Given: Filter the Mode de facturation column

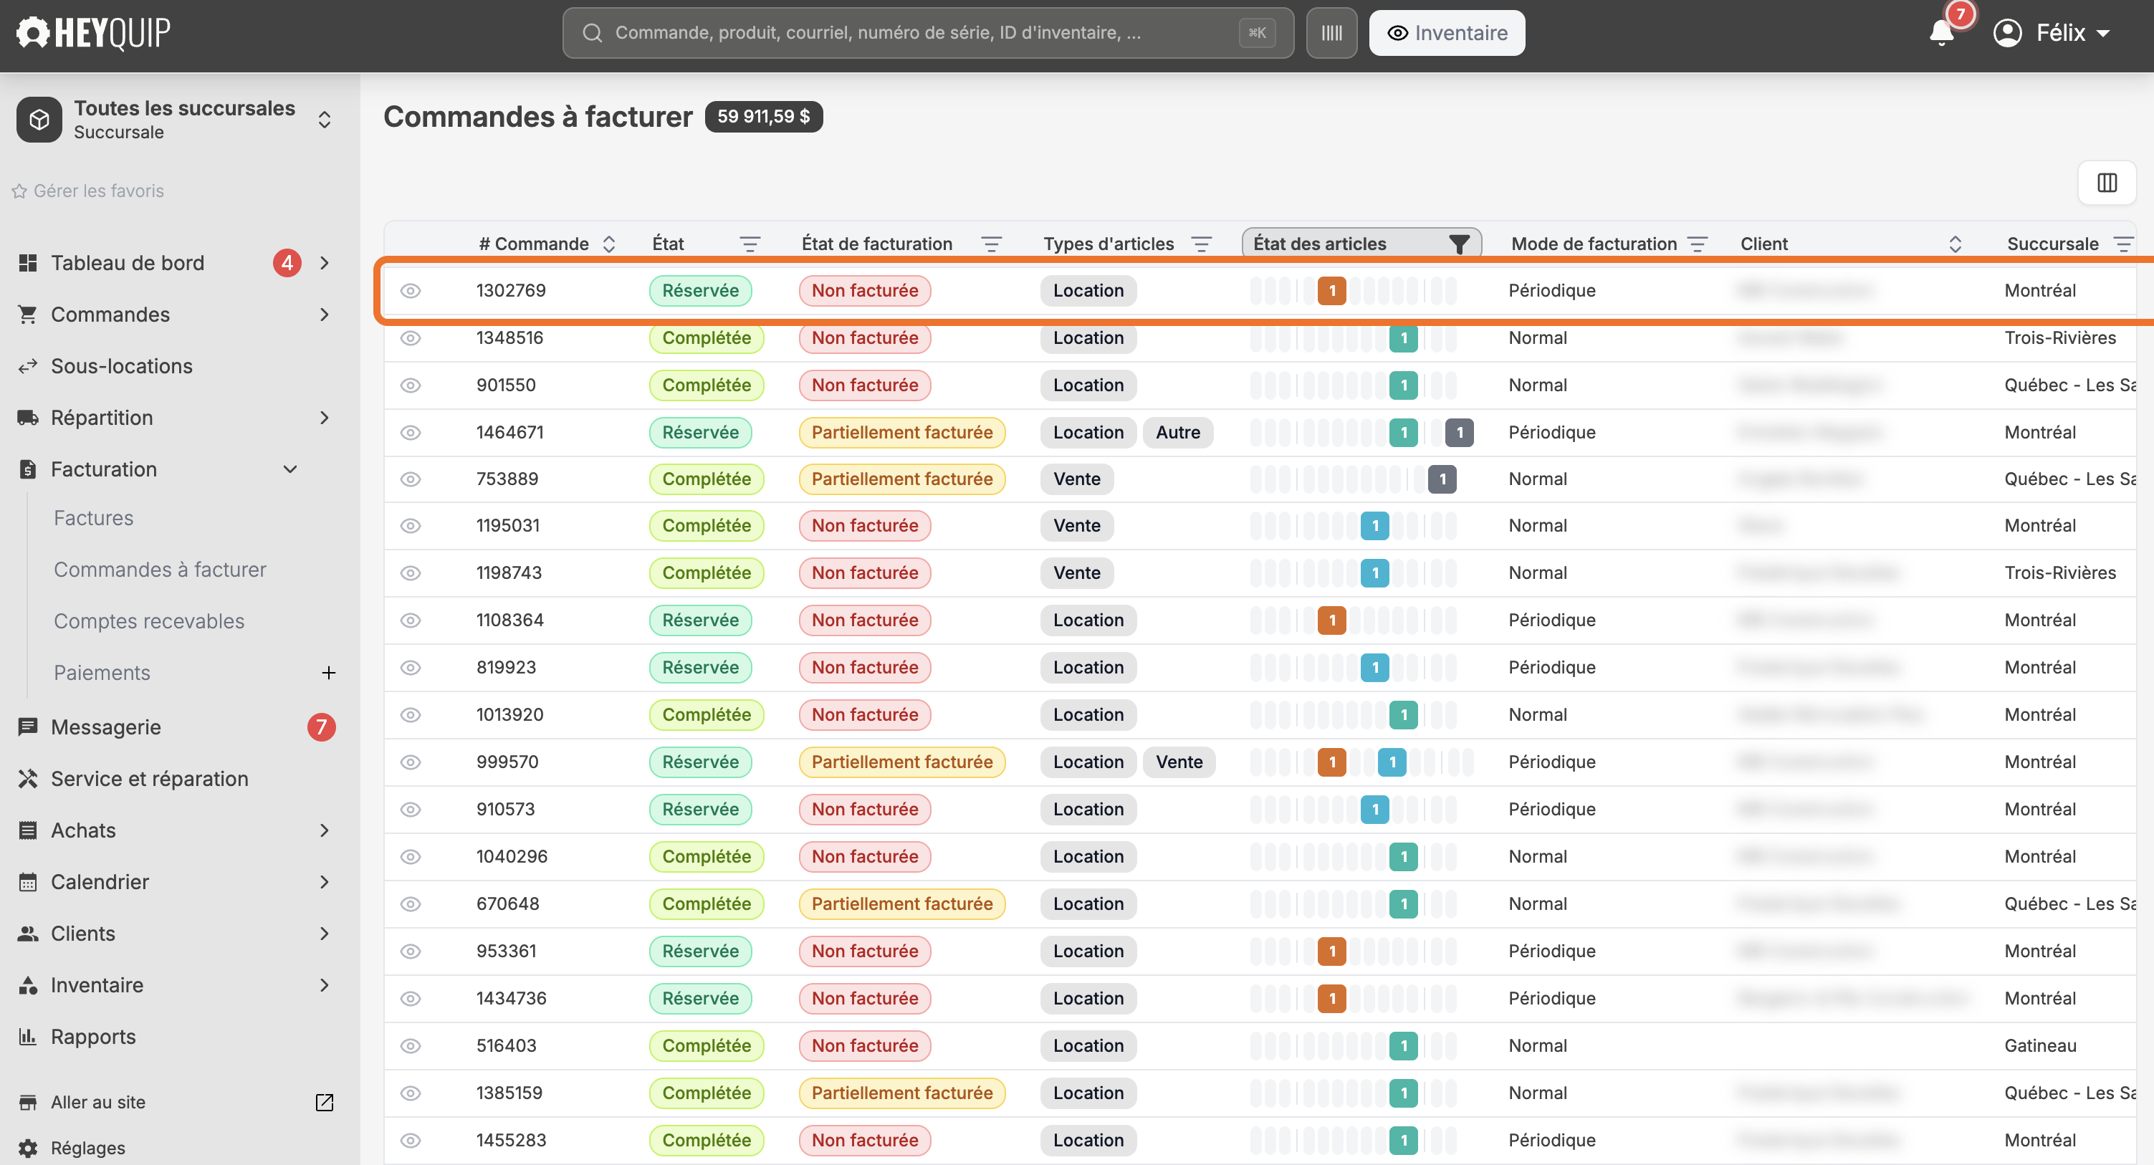Looking at the screenshot, I should [1697, 244].
